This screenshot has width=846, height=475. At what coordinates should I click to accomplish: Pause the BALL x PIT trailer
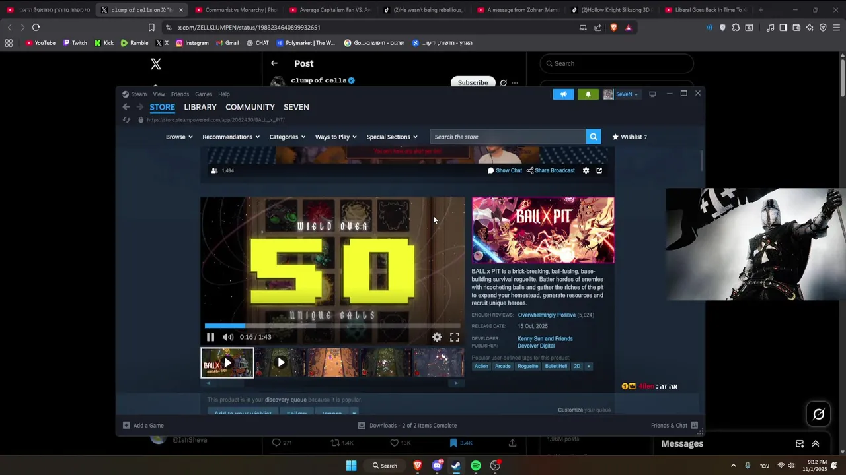point(210,337)
